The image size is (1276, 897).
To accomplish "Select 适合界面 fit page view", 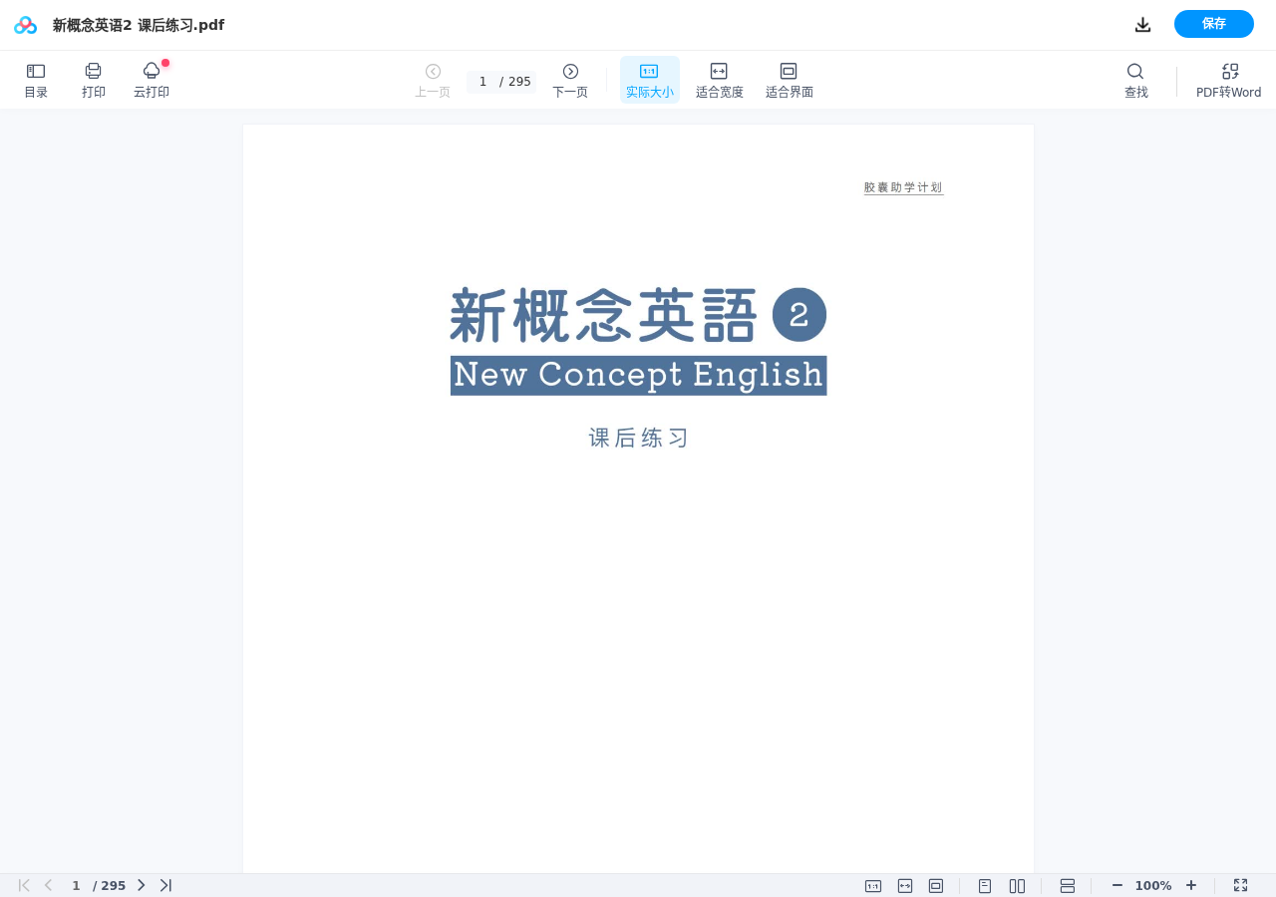I will pyautogui.click(x=789, y=80).
